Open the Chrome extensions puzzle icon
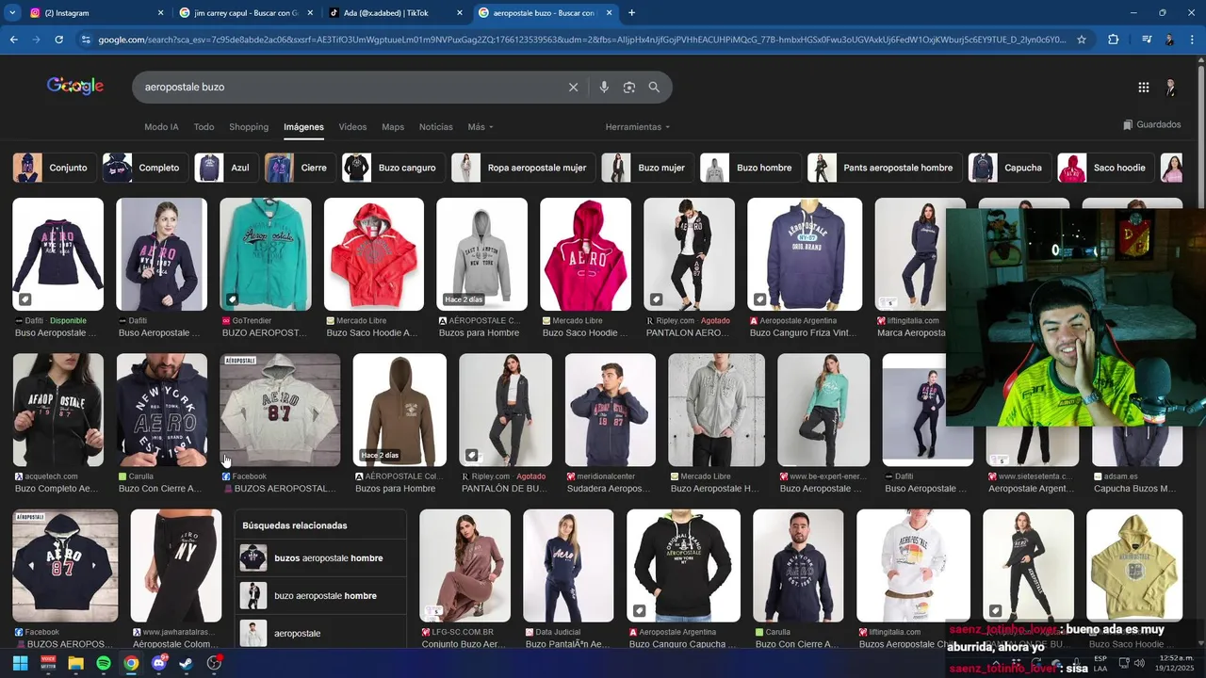 point(1114,40)
